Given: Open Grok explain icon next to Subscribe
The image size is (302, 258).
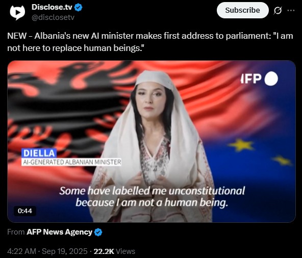Looking at the screenshot, I should pos(278,10).
